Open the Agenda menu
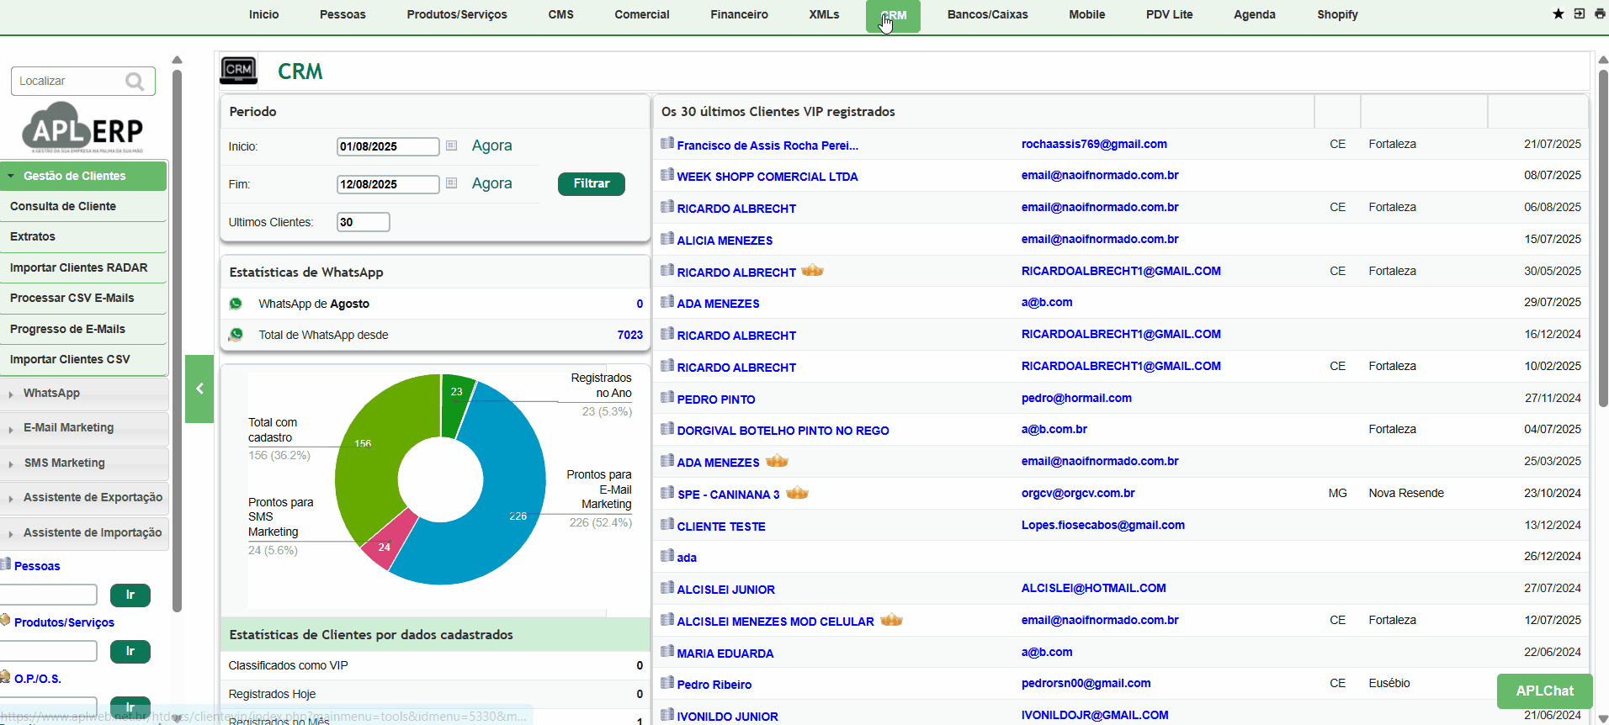The height and width of the screenshot is (725, 1609). click(1254, 14)
